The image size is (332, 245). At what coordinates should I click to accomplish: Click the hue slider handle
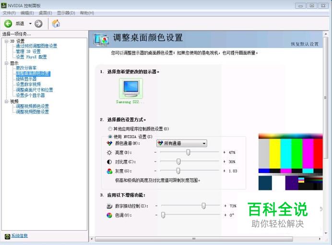tap(163, 215)
